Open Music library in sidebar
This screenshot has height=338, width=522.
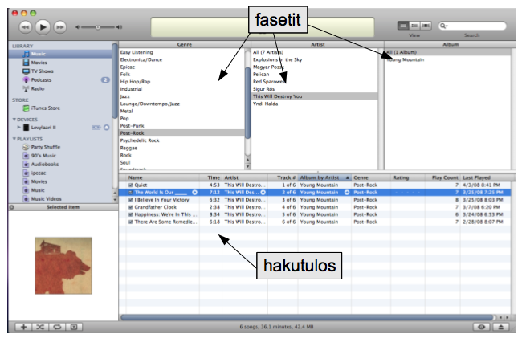pos(60,54)
